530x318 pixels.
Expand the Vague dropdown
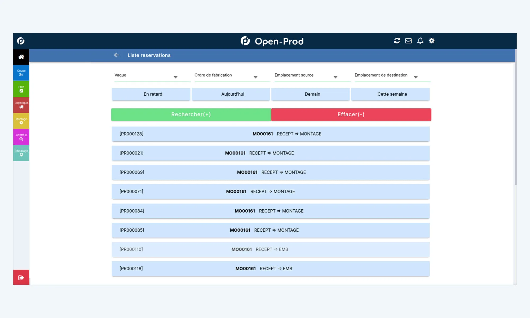click(x=175, y=77)
